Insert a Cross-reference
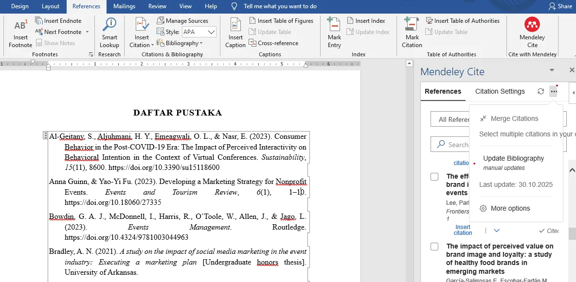 pos(274,43)
